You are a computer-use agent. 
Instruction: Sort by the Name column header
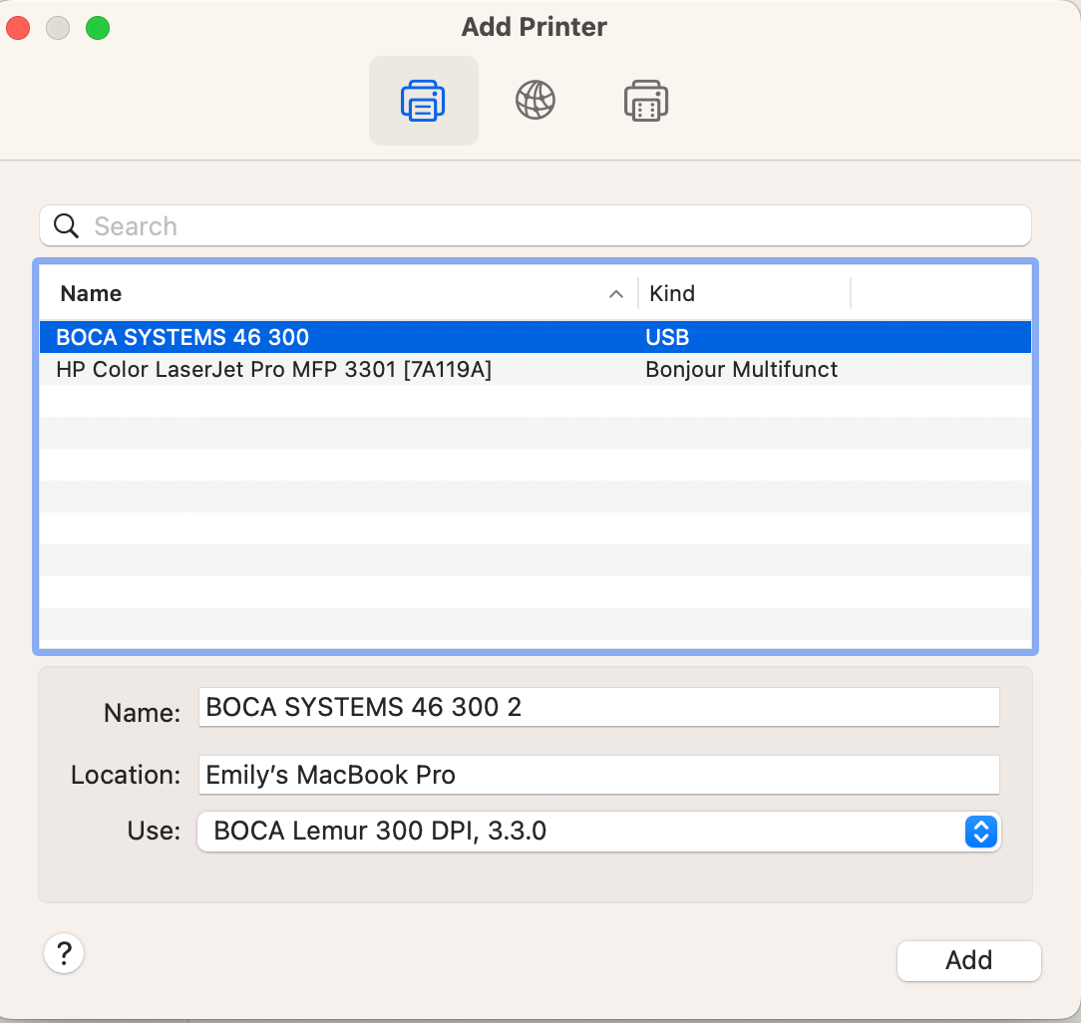click(x=91, y=294)
